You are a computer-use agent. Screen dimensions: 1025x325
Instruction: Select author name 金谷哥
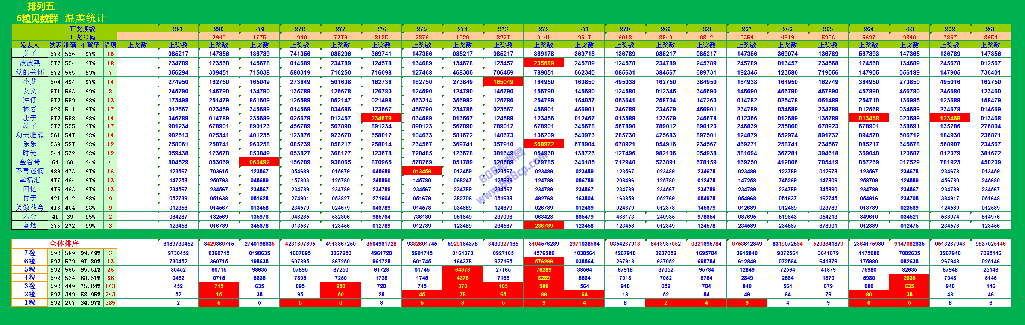click(29, 162)
